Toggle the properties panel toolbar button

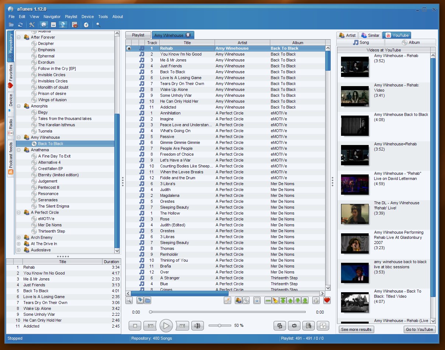(x=53, y=25)
